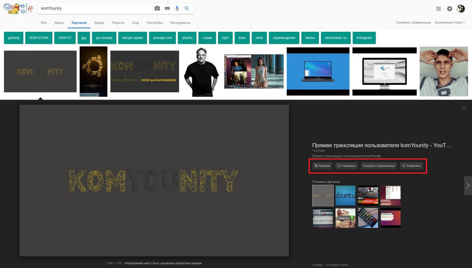Viewport: 472px width, 268px height.
Task: Switch to the Все tab
Action: (44, 23)
